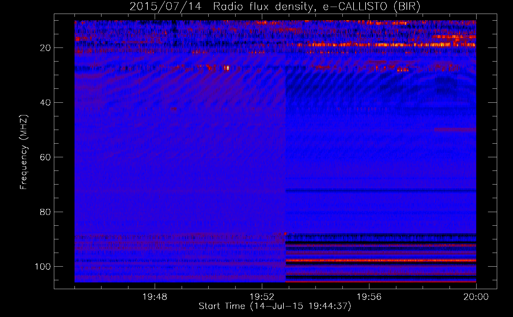The height and width of the screenshot is (317, 513).
Task: Click the '60' frequency tick label
Action: 45,157
